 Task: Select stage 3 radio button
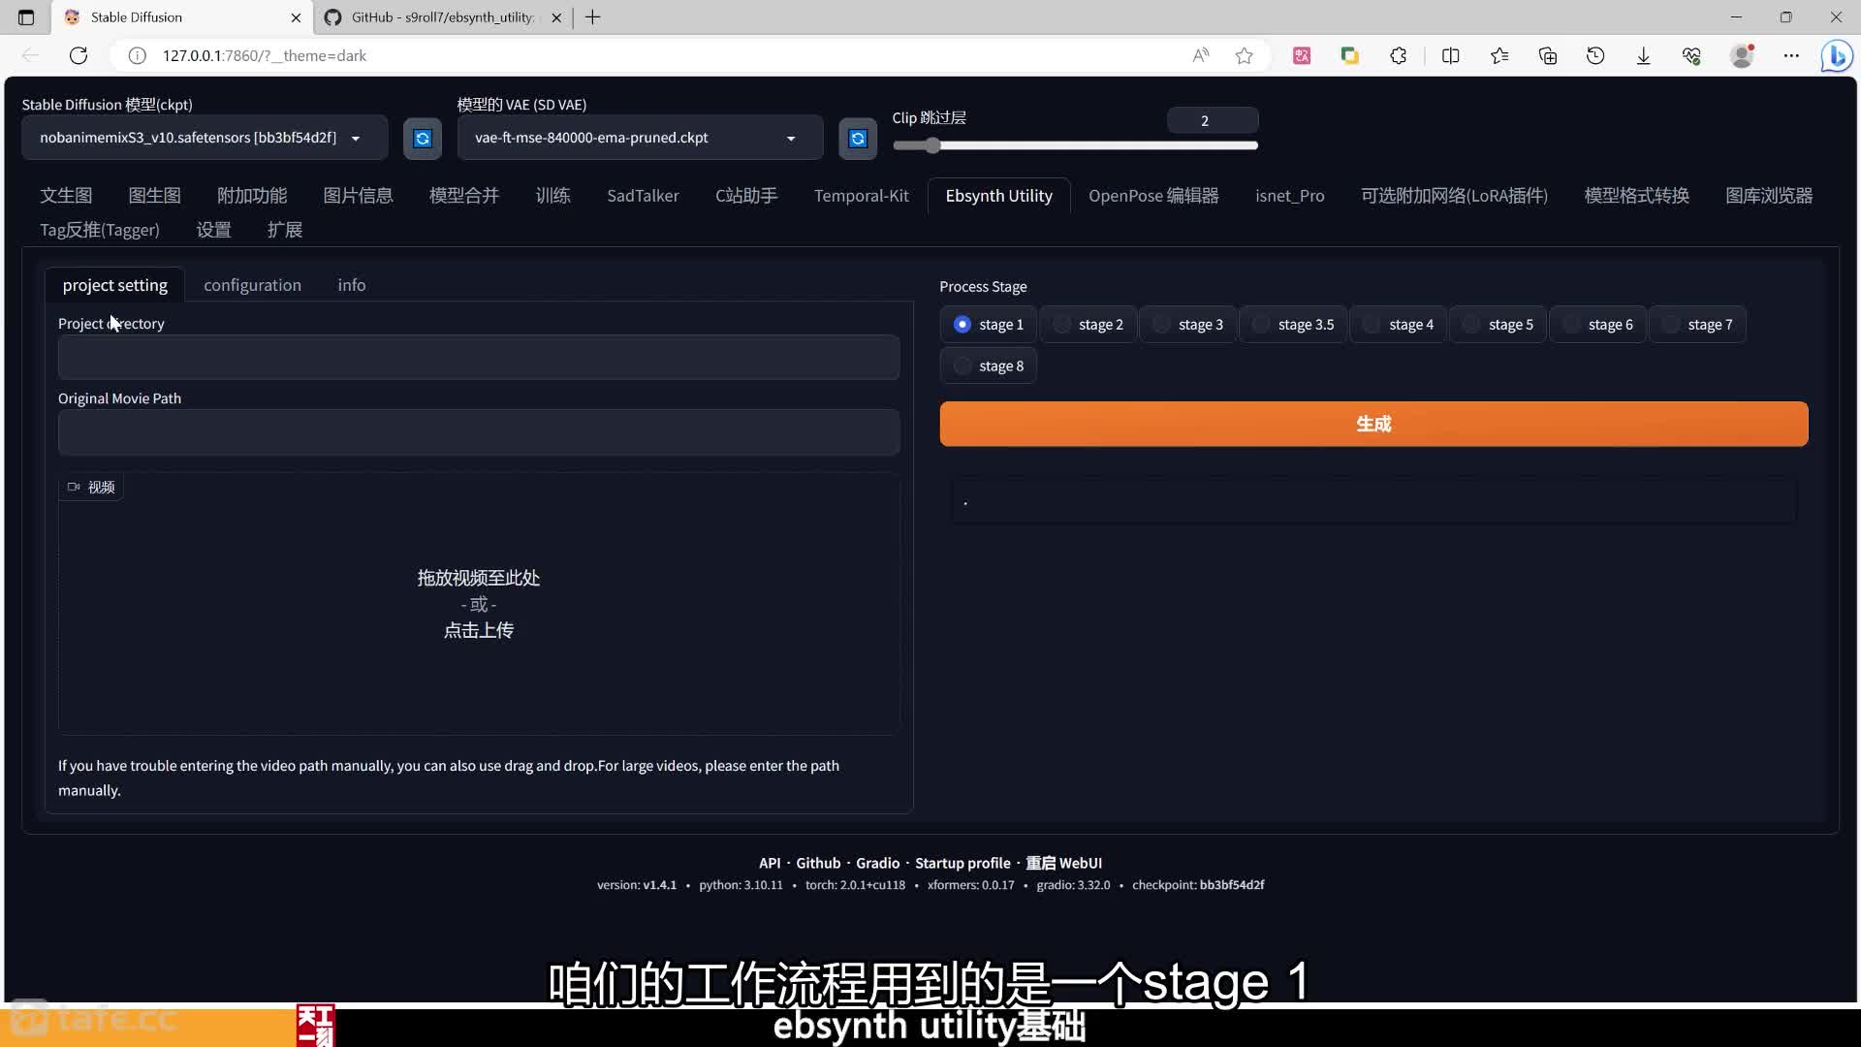tap(1187, 324)
